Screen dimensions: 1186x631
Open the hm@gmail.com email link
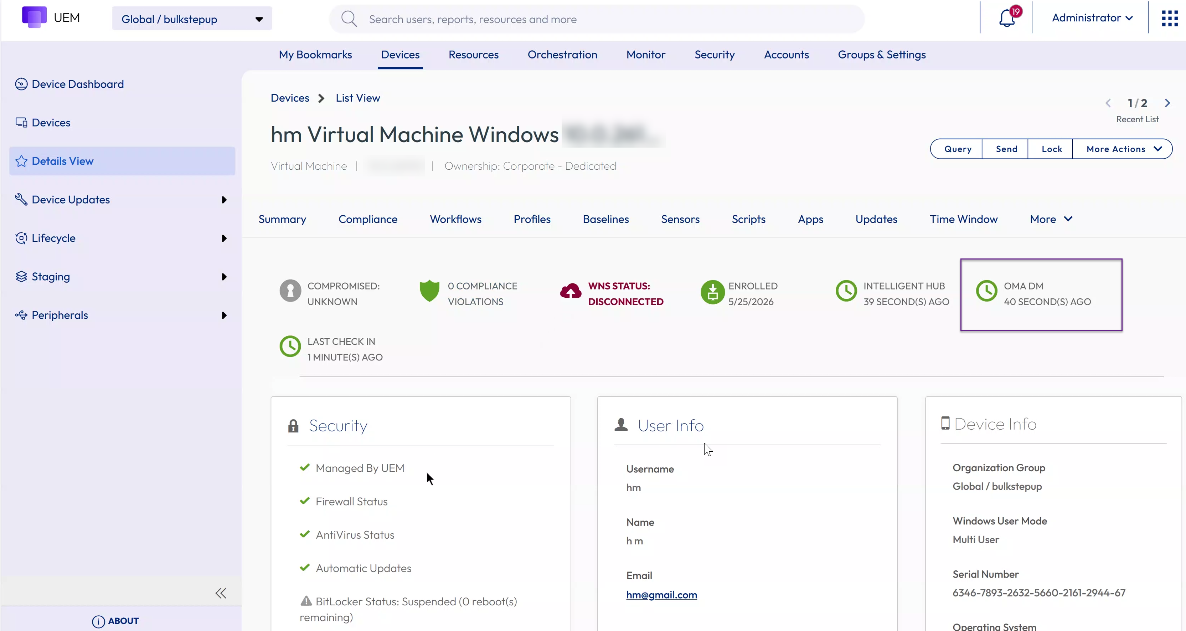tap(661, 595)
